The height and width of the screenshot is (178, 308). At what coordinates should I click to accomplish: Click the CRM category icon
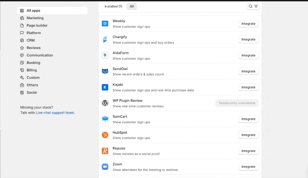click(22, 41)
